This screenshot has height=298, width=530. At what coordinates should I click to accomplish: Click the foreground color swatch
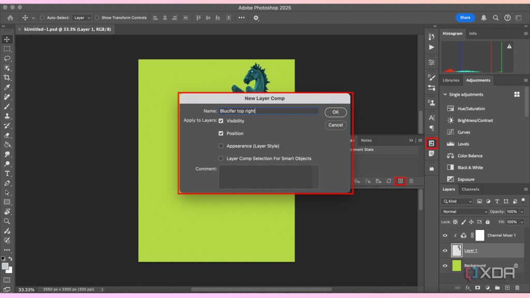click(x=5, y=266)
